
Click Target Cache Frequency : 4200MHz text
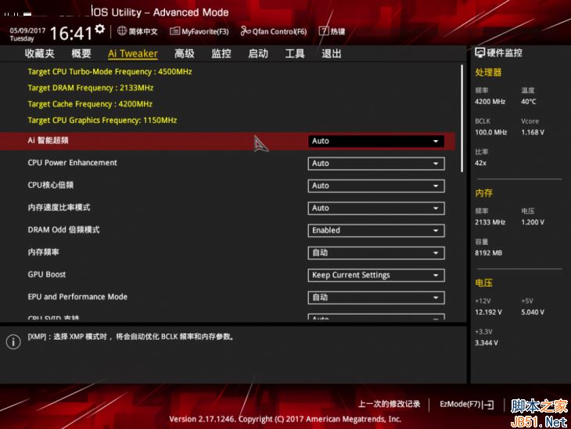coord(90,104)
